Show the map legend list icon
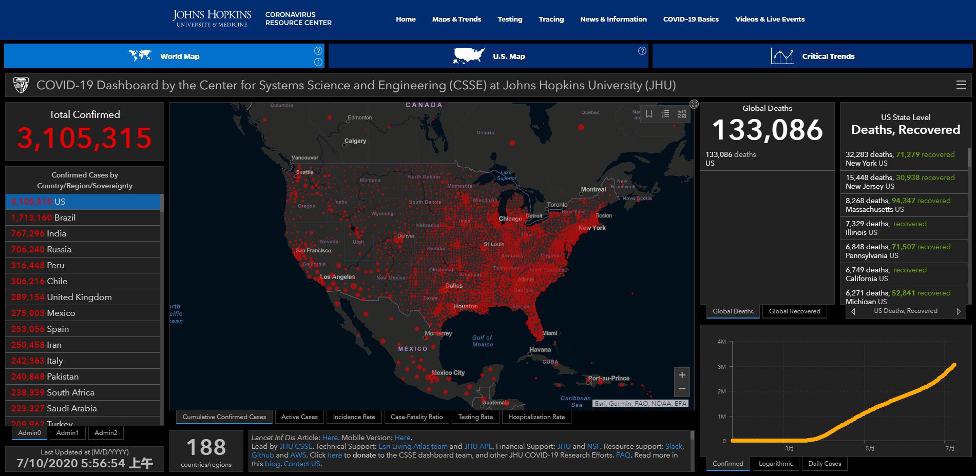 click(665, 114)
